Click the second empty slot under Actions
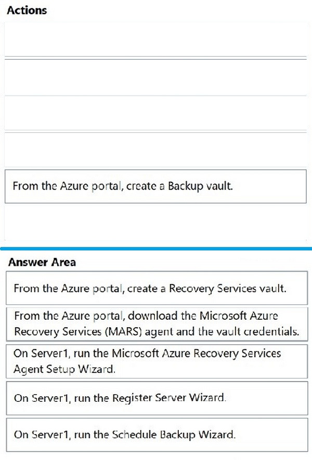Image resolution: width=312 pixels, height=460 pixels. pos(155,77)
